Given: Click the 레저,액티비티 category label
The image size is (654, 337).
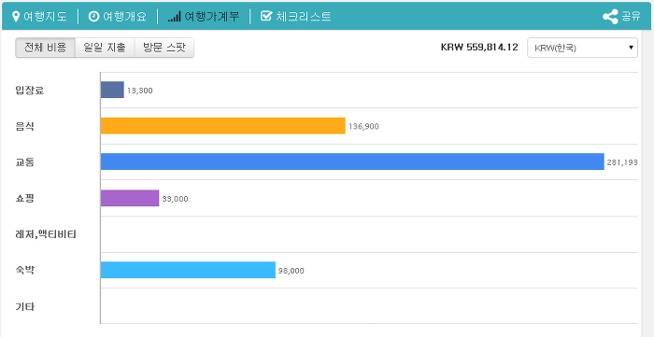Looking at the screenshot, I should tap(46, 234).
